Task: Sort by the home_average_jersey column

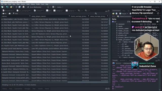Action: coord(80,16)
